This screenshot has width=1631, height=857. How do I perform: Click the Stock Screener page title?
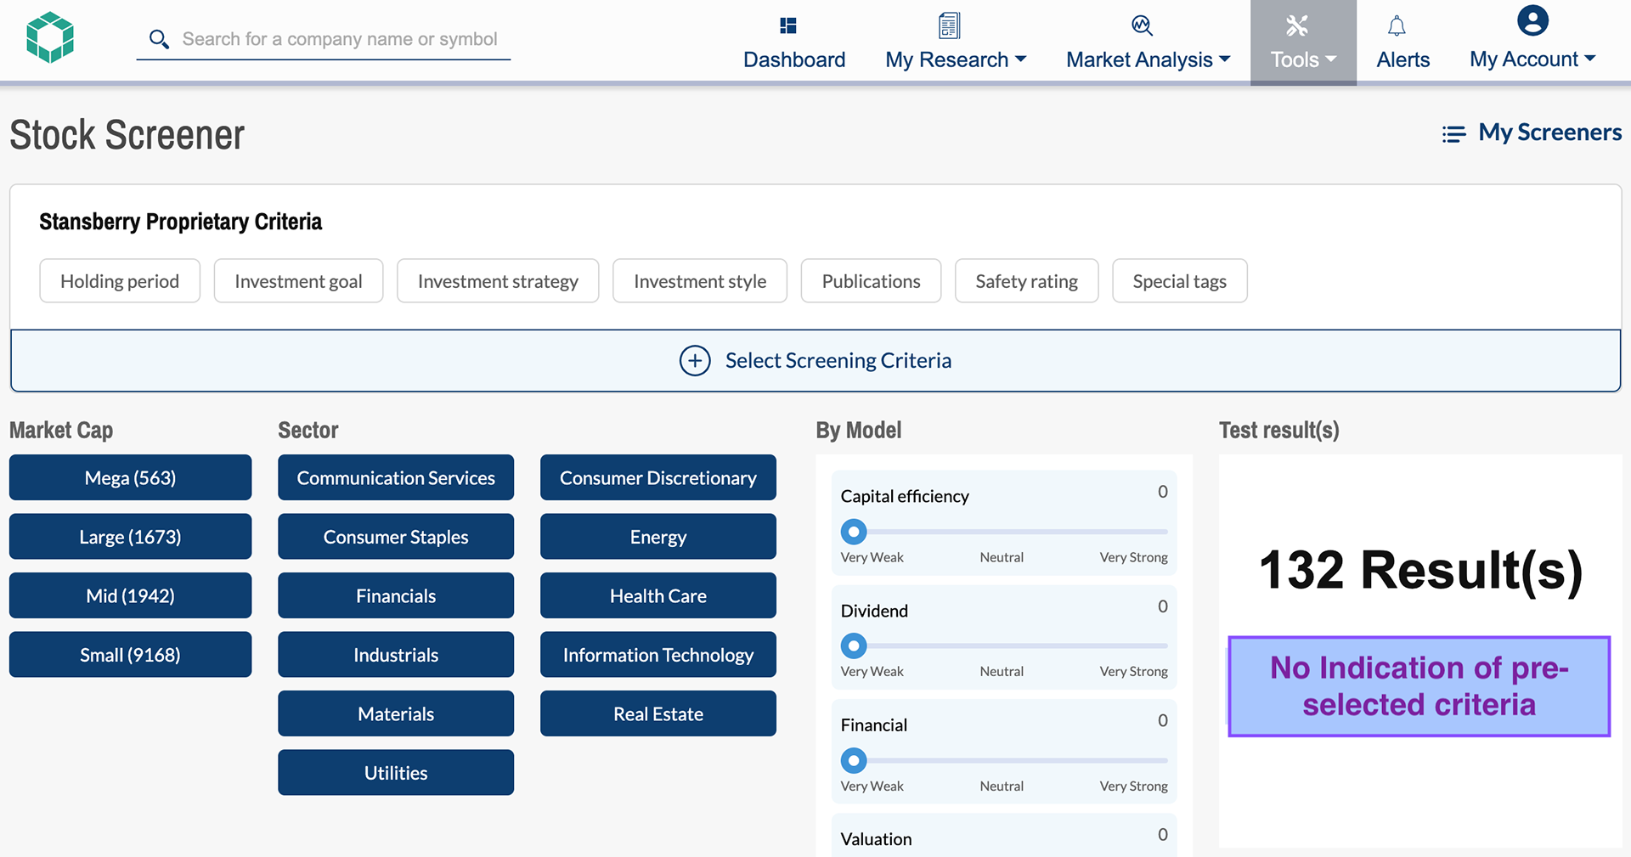[x=127, y=135]
